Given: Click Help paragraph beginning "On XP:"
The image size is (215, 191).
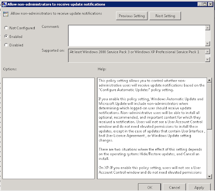Looking at the screenshot, I should click(150, 170).
